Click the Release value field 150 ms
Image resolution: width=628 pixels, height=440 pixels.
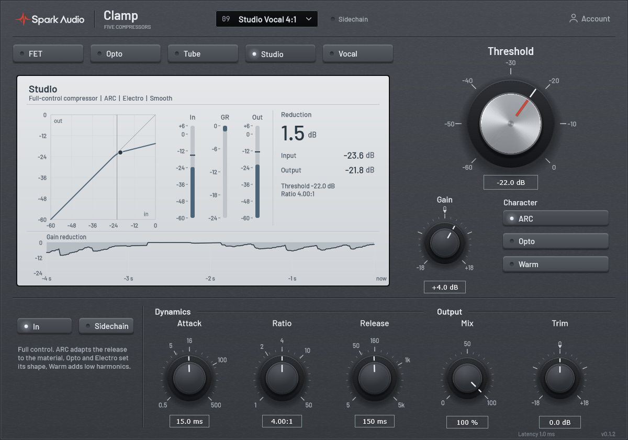(375, 421)
